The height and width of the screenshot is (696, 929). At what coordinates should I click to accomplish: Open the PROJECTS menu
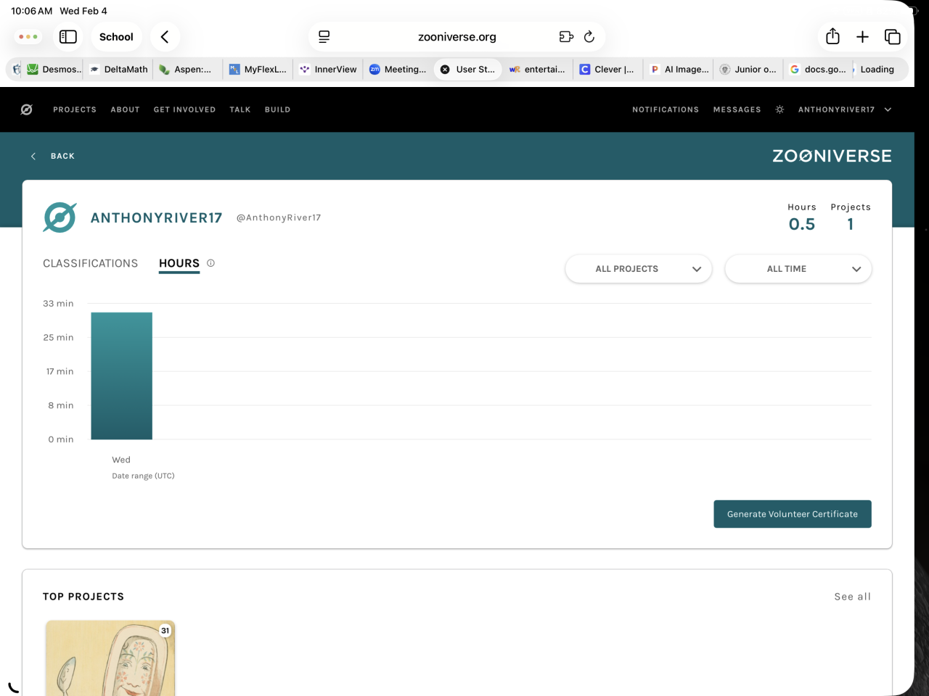pyautogui.click(x=75, y=109)
